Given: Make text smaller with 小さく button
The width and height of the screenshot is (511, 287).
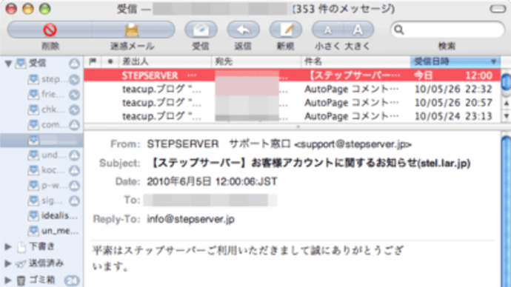Looking at the screenshot, I should (x=327, y=30).
